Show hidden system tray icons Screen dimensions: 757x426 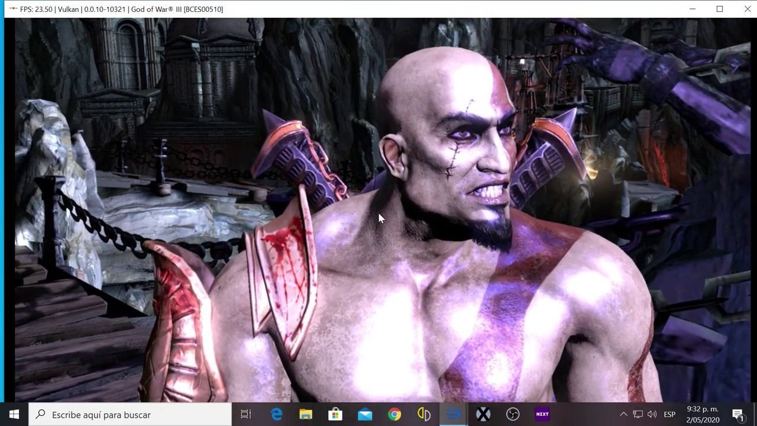tap(623, 414)
